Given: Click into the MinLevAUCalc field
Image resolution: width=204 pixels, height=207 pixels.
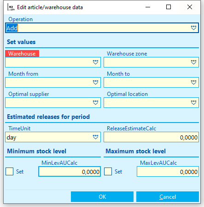Looking at the screenshot, I should pos(70,172).
